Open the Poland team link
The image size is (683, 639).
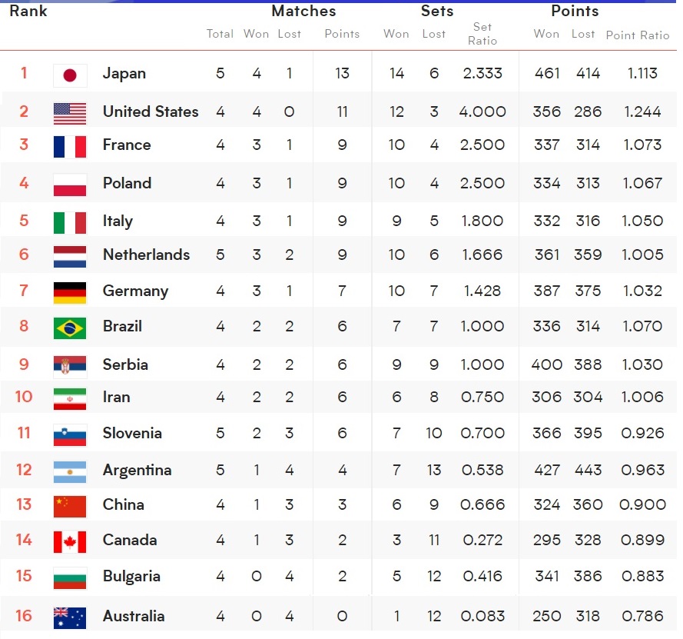127,183
